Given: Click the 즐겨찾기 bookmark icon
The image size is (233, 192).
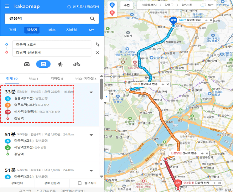Looking at the screenshot, I should 80,183.
